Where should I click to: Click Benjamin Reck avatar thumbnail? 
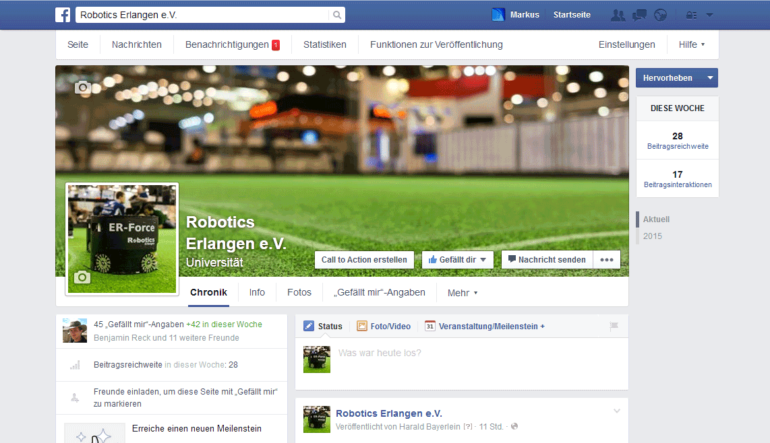pyautogui.click(x=75, y=330)
